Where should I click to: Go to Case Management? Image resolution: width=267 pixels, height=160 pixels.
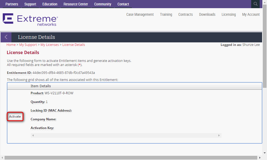(x=140, y=15)
